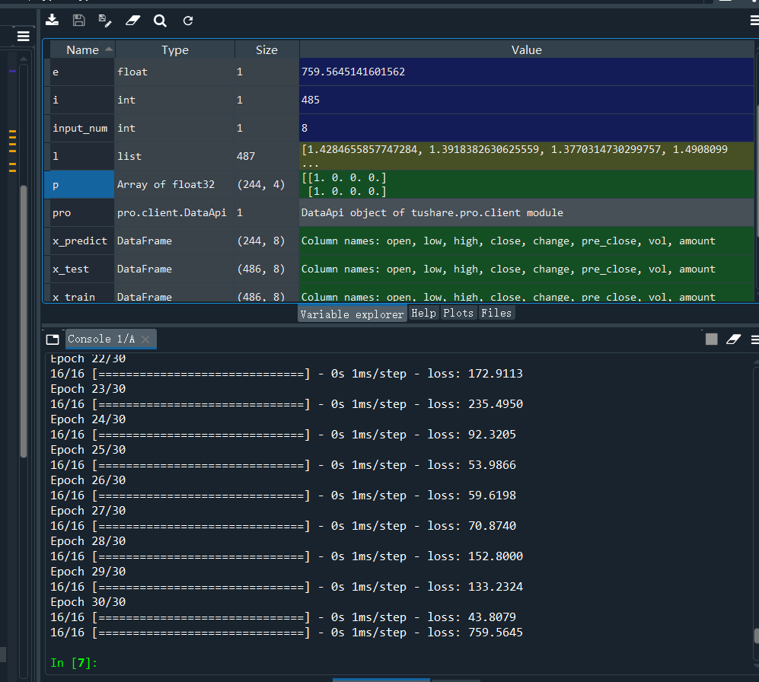Image resolution: width=759 pixels, height=682 pixels.
Task: Click the Epoch 25/30 console line
Action: click(88, 450)
